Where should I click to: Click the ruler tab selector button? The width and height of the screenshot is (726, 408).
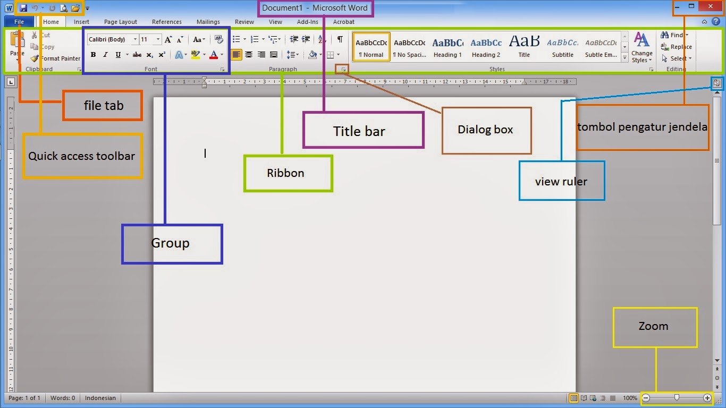pos(11,82)
